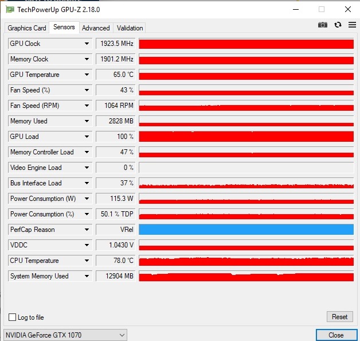The width and height of the screenshot is (360, 341).
Task: Click the 50.1 % TDP value
Action: [x=115, y=214]
